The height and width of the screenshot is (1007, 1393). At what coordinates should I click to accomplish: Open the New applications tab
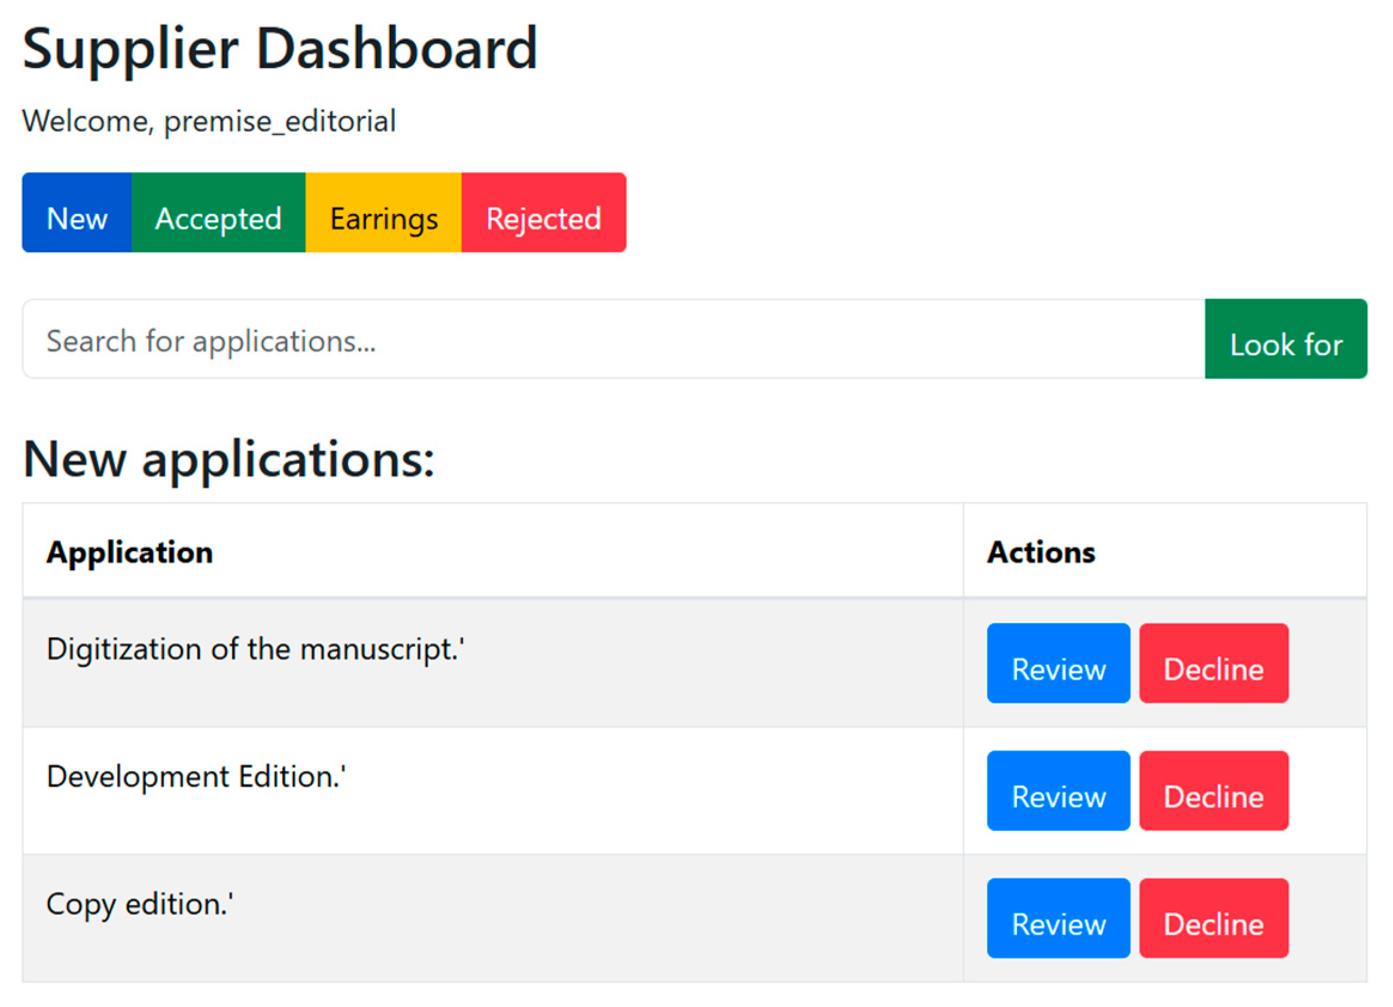tap(77, 212)
